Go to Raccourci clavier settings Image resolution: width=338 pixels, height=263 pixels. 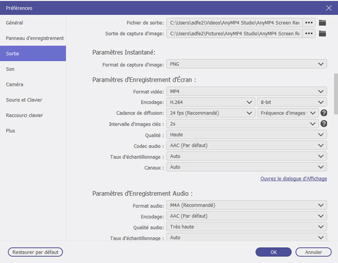pyautogui.click(x=24, y=115)
